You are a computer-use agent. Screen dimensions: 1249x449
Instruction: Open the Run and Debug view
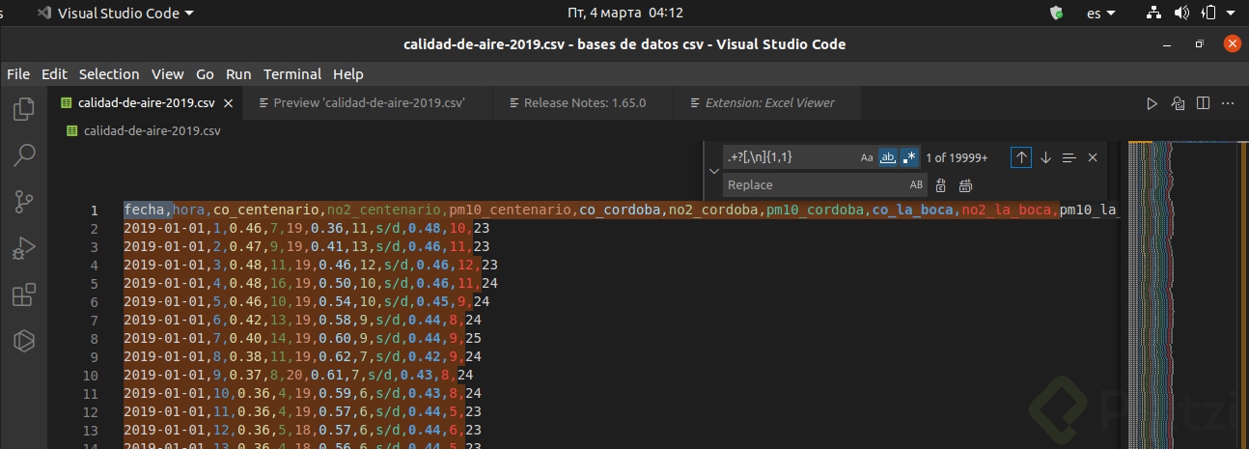24,248
